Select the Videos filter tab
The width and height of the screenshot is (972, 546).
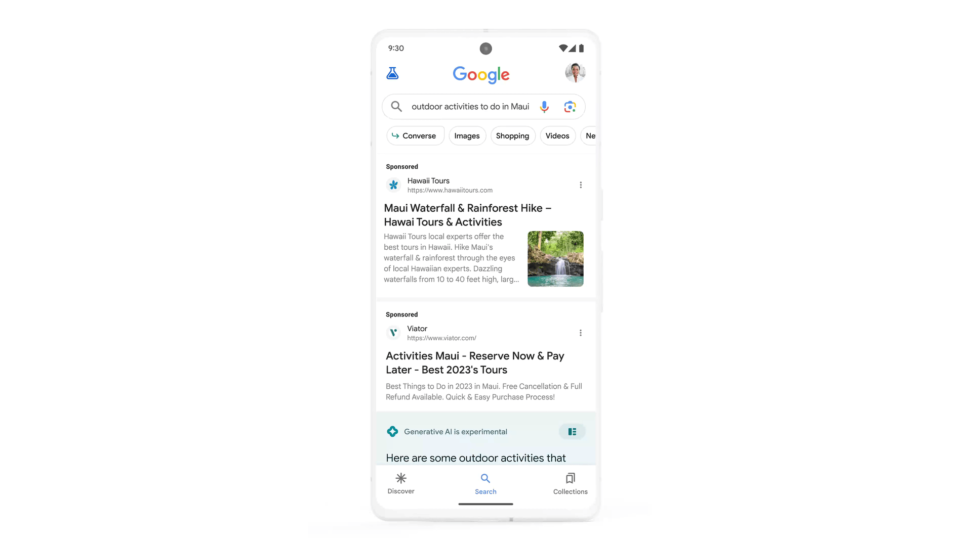[557, 135]
